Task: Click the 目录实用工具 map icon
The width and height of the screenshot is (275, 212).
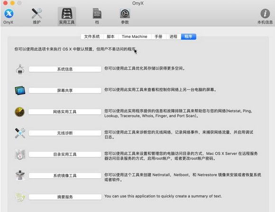Action: point(20,154)
